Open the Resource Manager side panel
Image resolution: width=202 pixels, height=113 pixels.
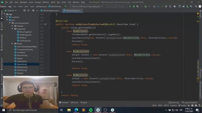2,42
